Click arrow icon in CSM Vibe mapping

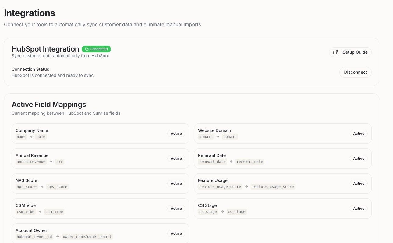(x=40, y=212)
